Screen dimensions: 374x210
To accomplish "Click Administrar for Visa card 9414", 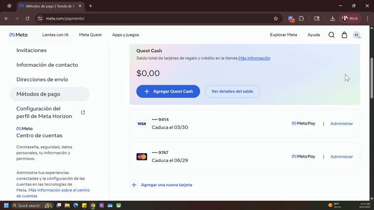I will pyautogui.click(x=341, y=124).
